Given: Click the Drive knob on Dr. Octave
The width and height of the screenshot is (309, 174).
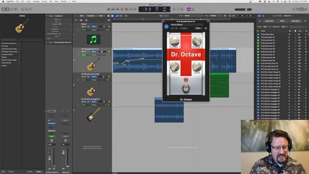Looking at the screenshot, I should pos(197,66).
